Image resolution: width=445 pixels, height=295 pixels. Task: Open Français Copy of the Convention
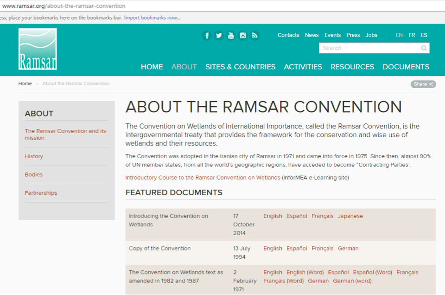[x=323, y=249]
